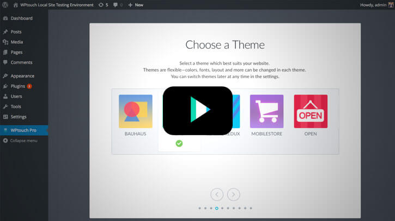Screen dimensions: 395x221
Task: Open the Tools menu
Action: (x=16, y=106)
